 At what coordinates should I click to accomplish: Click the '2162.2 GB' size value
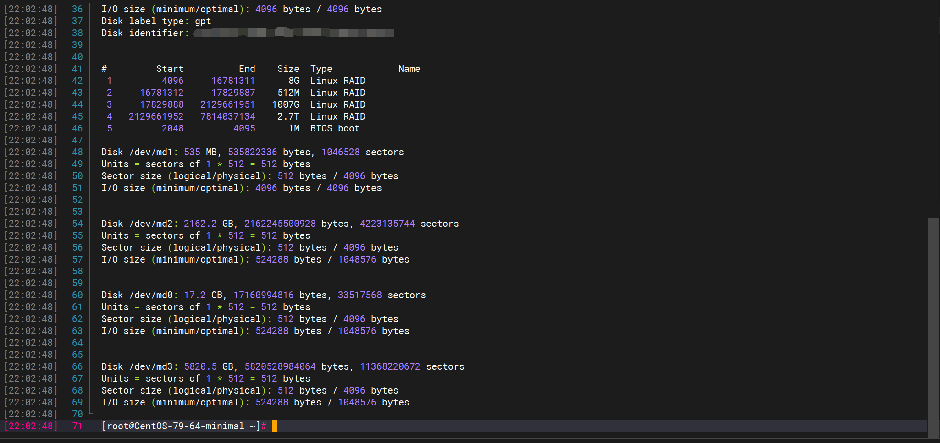point(209,224)
